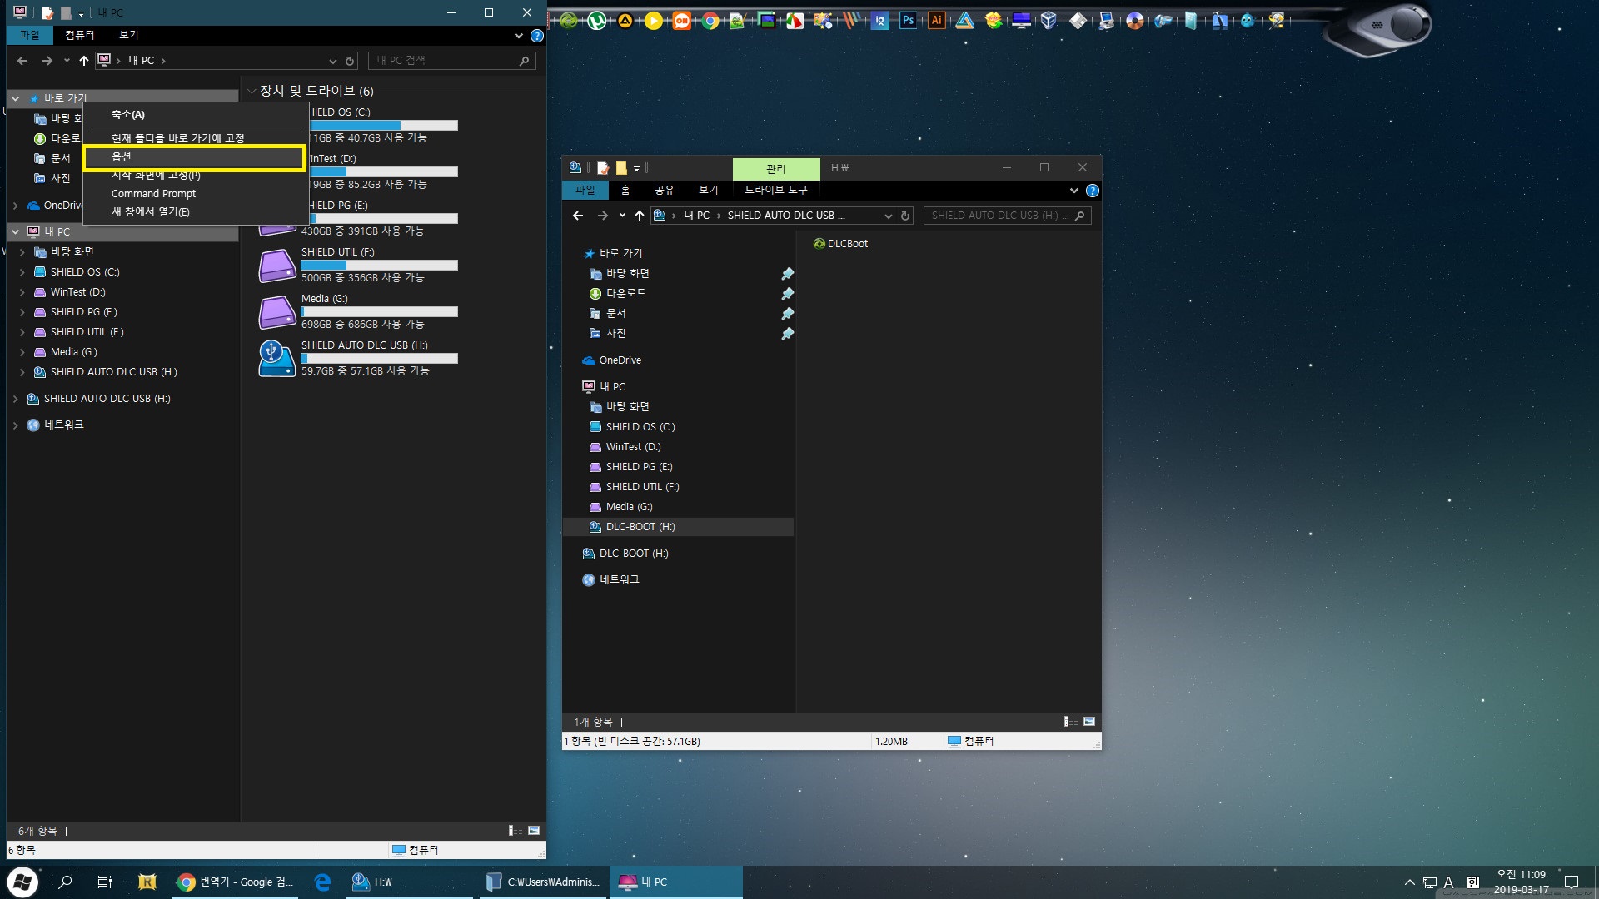Choose 옵션 in the context menu

point(194,157)
